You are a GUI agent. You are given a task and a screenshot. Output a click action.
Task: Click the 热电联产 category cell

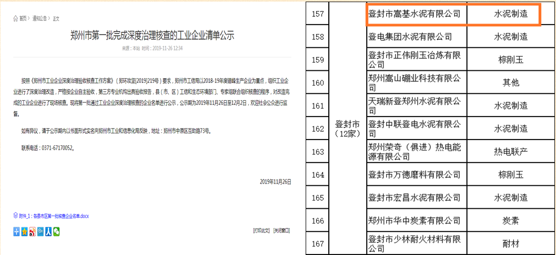[x=510, y=152]
